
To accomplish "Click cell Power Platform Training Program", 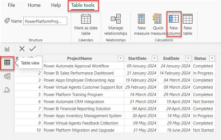I will pyautogui.click(x=83, y=94).
